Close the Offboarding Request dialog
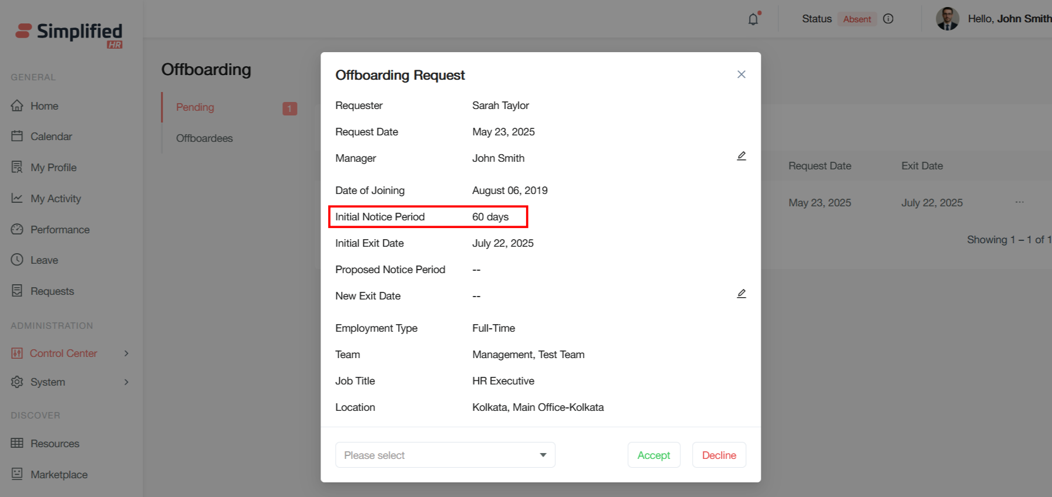The height and width of the screenshot is (497, 1052). point(741,74)
